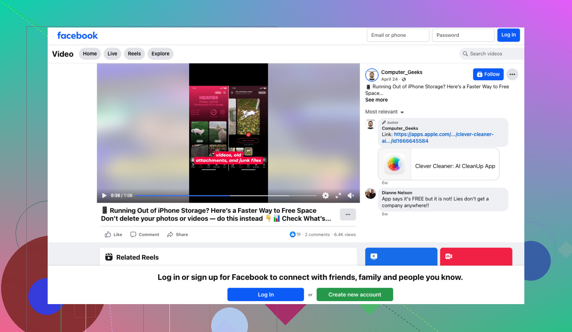Screen dimensions: 572x332
Task: Expand the Most relevant comment sort
Action: [x=384, y=112]
